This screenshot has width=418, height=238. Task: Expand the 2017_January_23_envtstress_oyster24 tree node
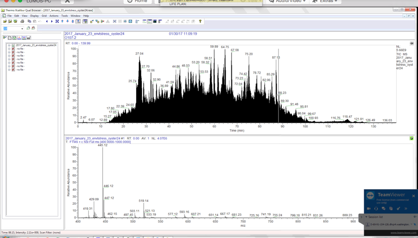pos(9,45)
